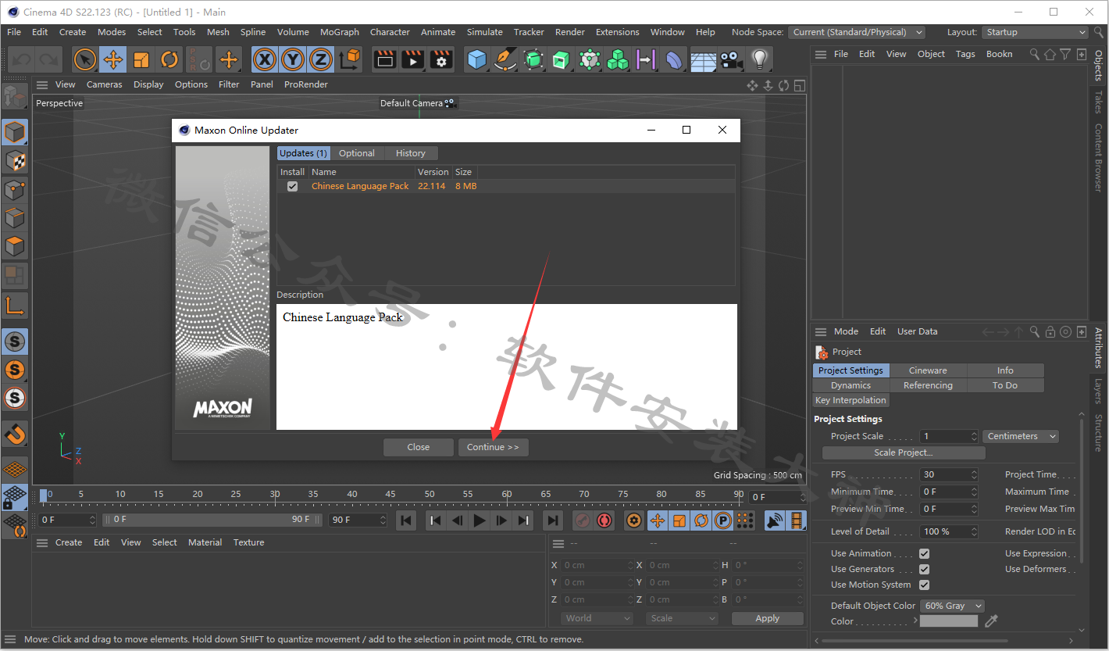
Task: Add a Floor scene object
Action: (703, 59)
